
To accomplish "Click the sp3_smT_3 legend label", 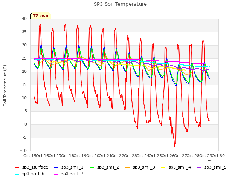I will point(144,167).
